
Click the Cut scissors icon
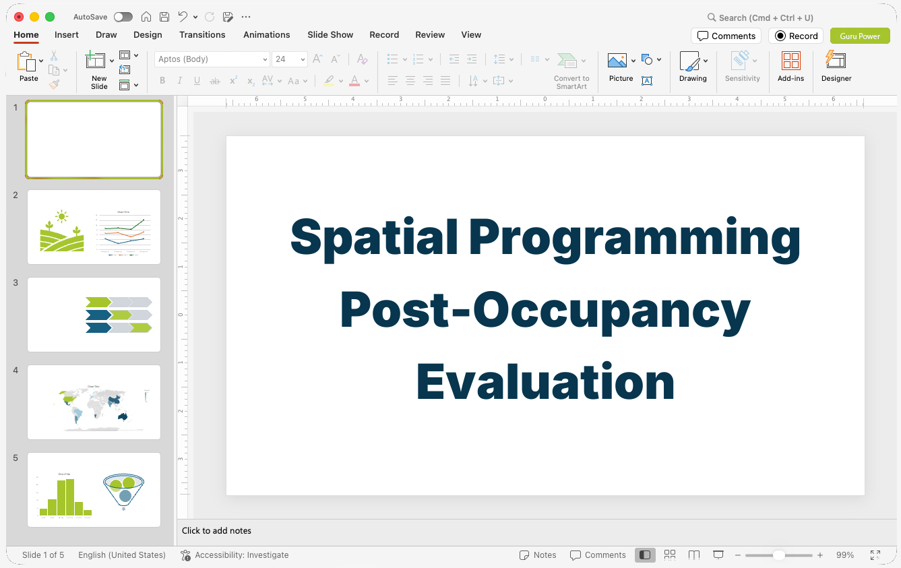(54, 57)
